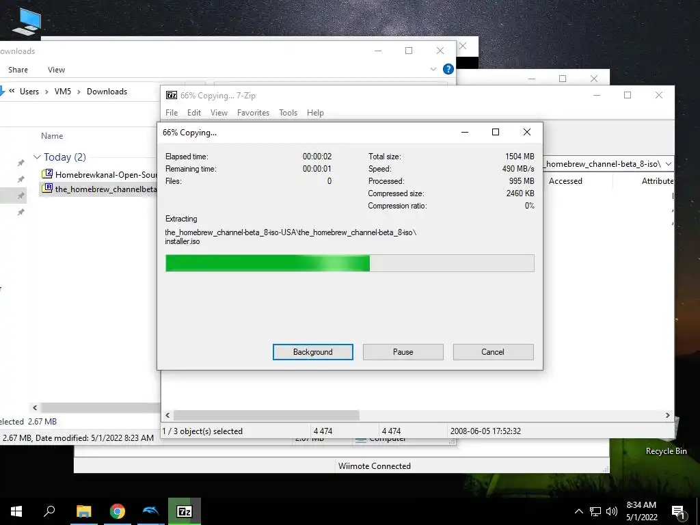Click the 7-Zip scrollbar right arrow
700x525 pixels.
(x=667, y=415)
